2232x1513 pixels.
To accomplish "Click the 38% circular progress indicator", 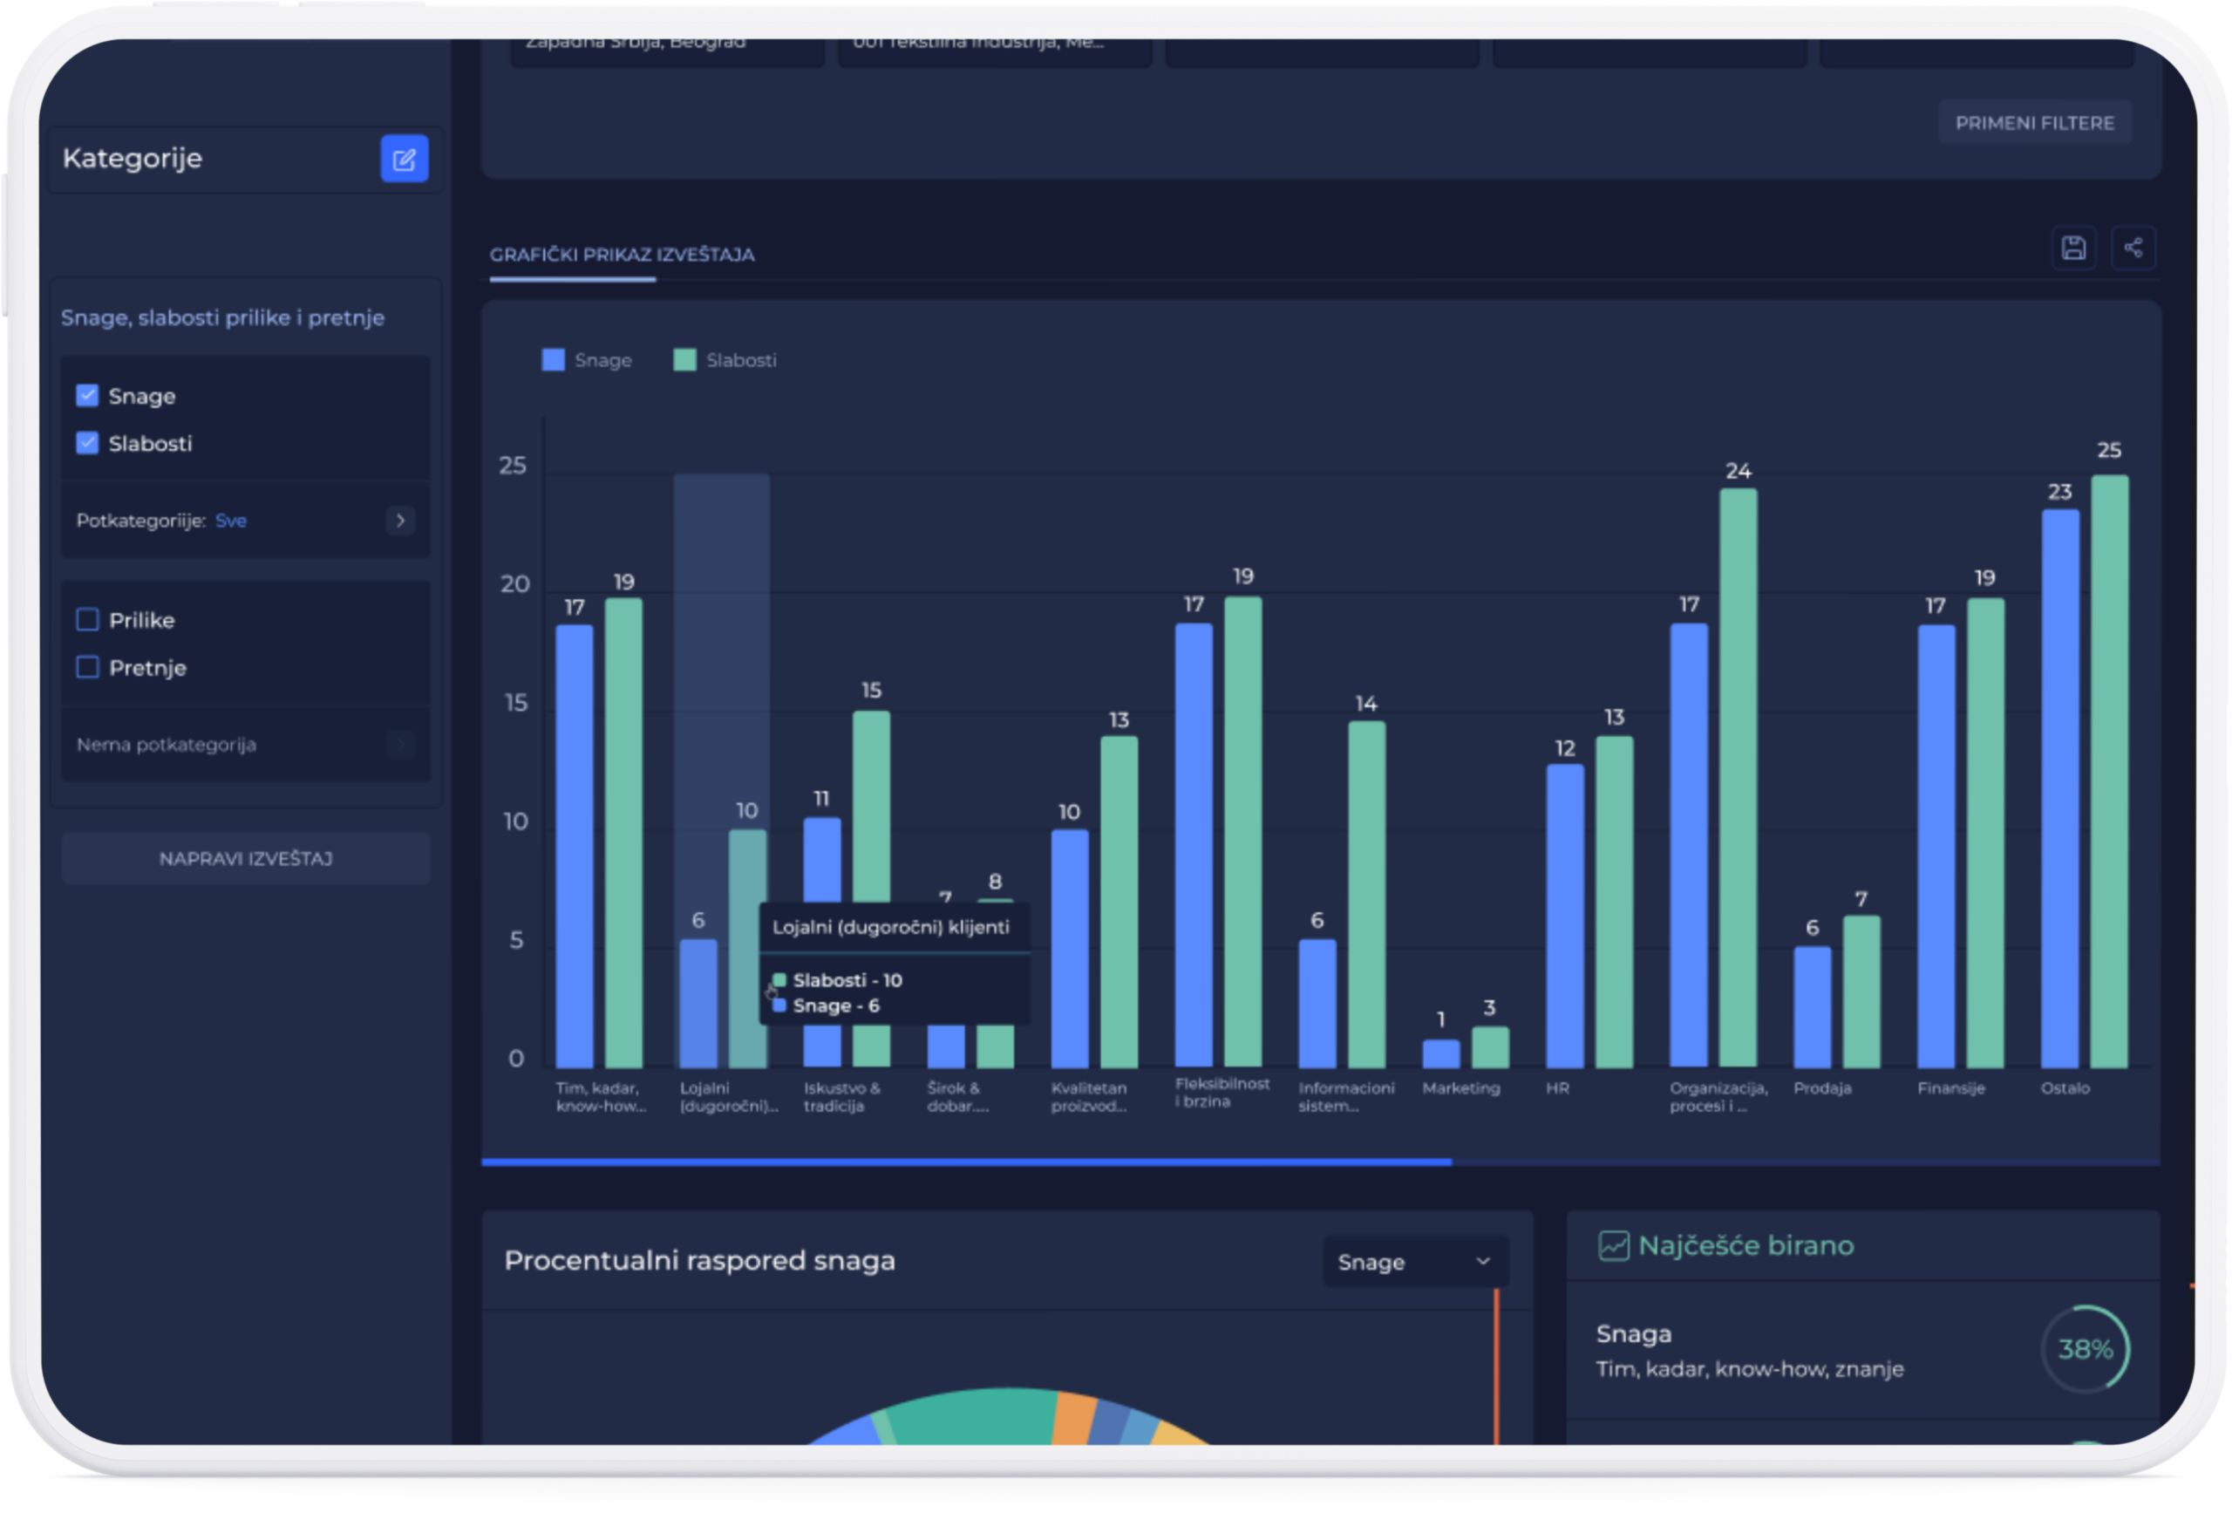I will tap(2085, 1349).
